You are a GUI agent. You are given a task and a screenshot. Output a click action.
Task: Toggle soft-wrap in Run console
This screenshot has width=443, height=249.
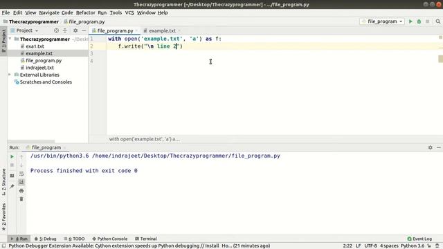pos(21,174)
